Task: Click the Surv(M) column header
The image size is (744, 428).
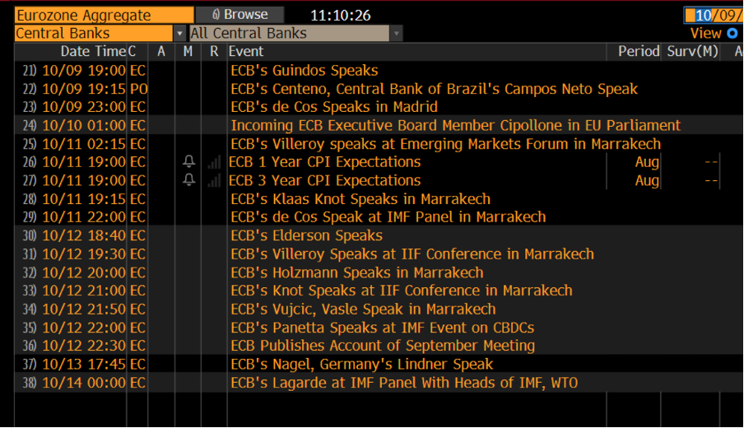Action: [x=692, y=51]
